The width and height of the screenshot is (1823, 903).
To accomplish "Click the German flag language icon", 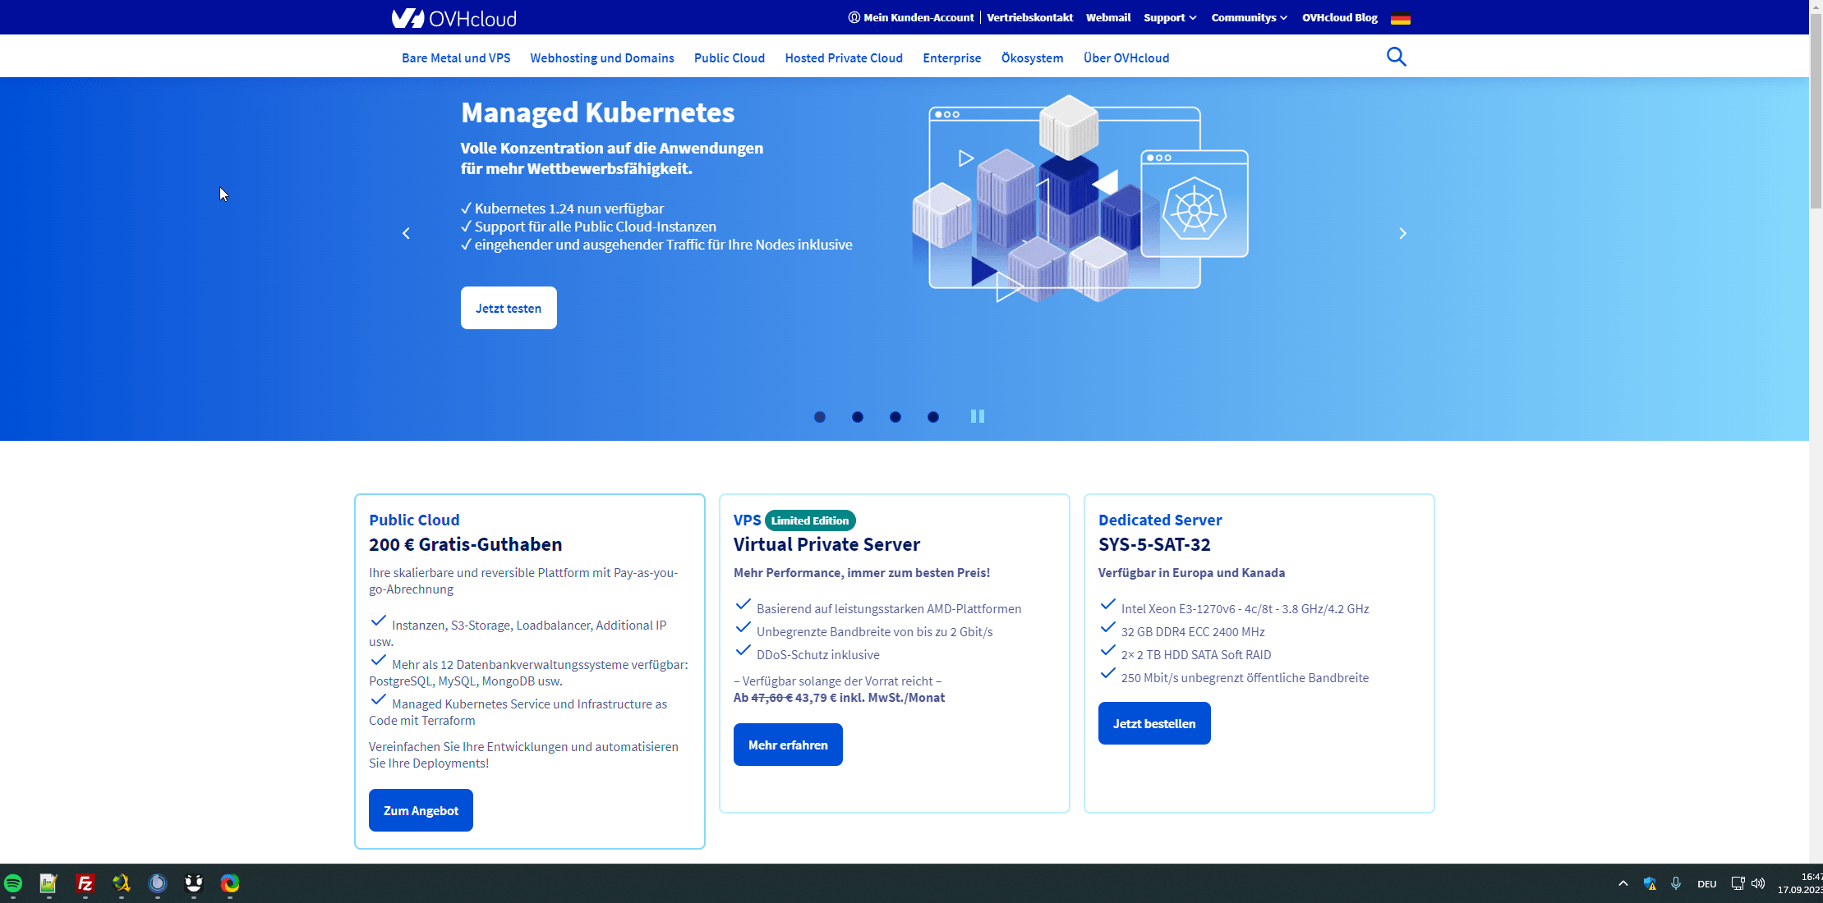I will point(1401,18).
